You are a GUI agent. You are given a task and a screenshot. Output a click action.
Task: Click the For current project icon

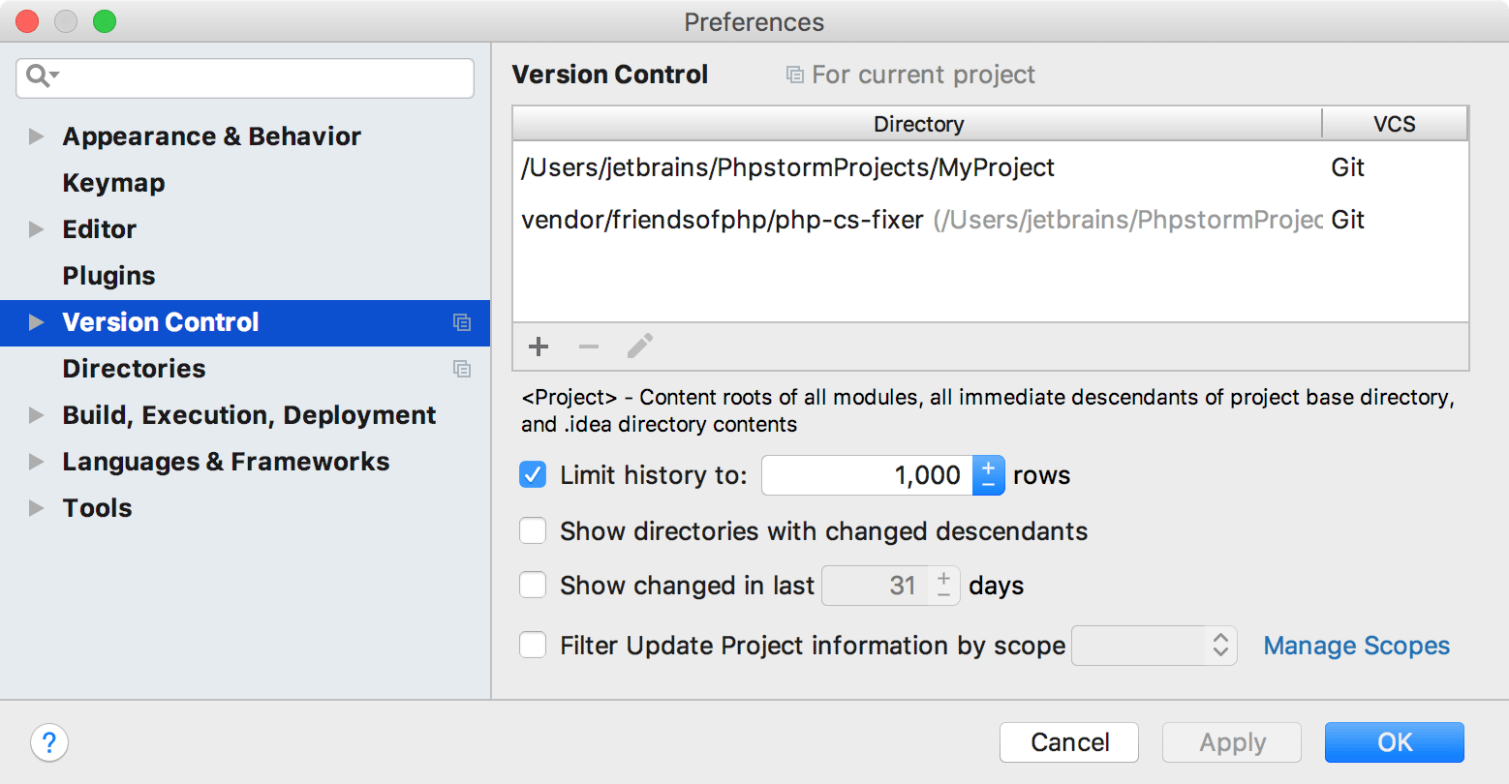tap(793, 74)
